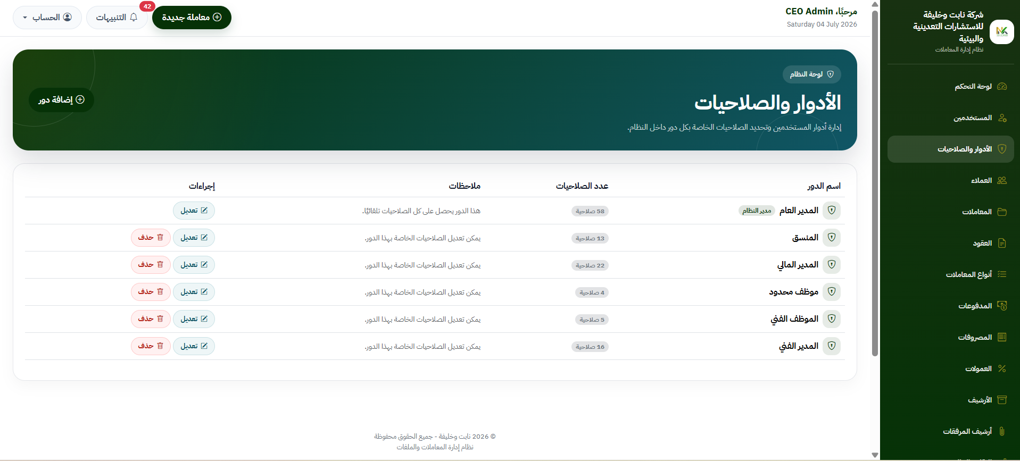Viewport: 1020px width, 461px height.
Task: Edit the المدير المالي role
Action: 194,265
